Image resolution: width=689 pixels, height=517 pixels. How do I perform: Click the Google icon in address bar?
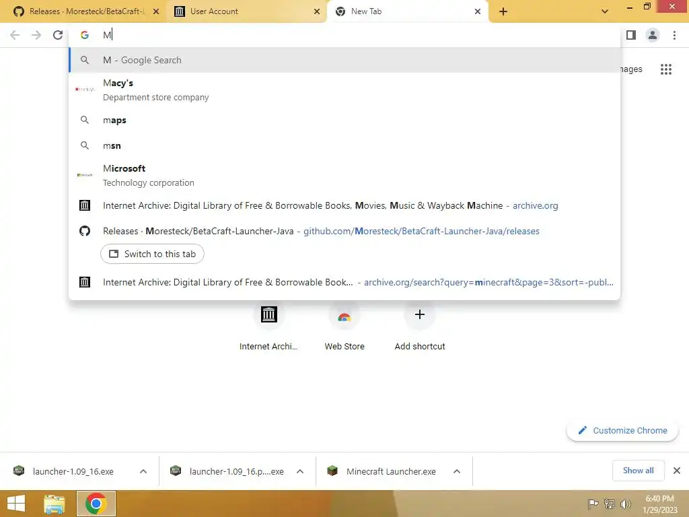click(85, 35)
